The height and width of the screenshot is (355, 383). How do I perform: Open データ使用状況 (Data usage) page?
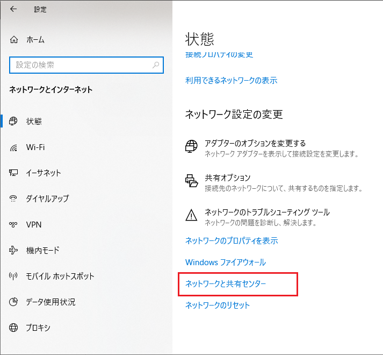click(50, 302)
